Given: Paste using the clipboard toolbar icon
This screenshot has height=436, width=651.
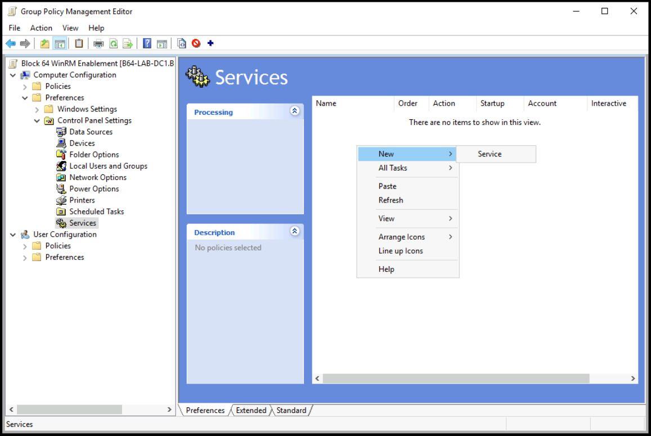Looking at the screenshot, I should [79, 43].
